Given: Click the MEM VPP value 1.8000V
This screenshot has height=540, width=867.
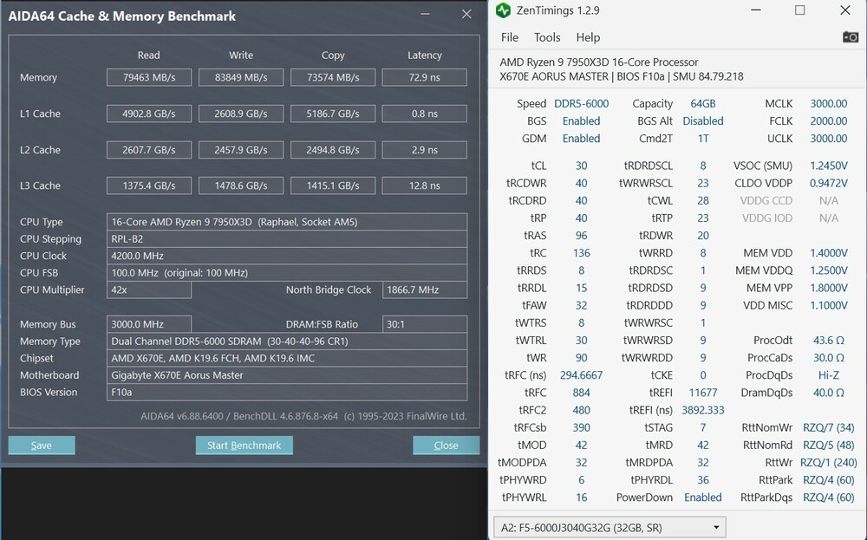Looking at the screenshot, I should click(x=828, y=288).
